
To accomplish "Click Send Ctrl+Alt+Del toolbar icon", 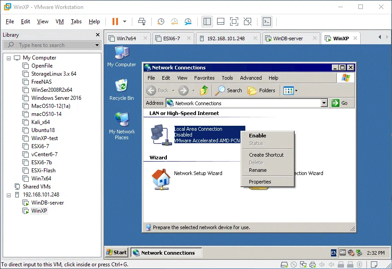I will [142, 21].
